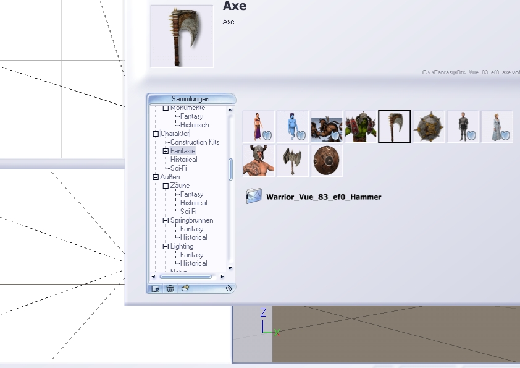Select Historical under Charakter
Screen dimensions: 520x368
[x=183, y=160]
